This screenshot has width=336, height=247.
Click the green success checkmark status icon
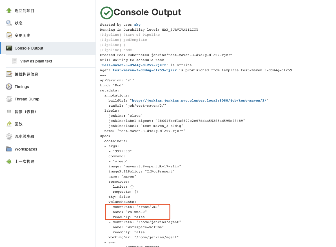[106, 13]
